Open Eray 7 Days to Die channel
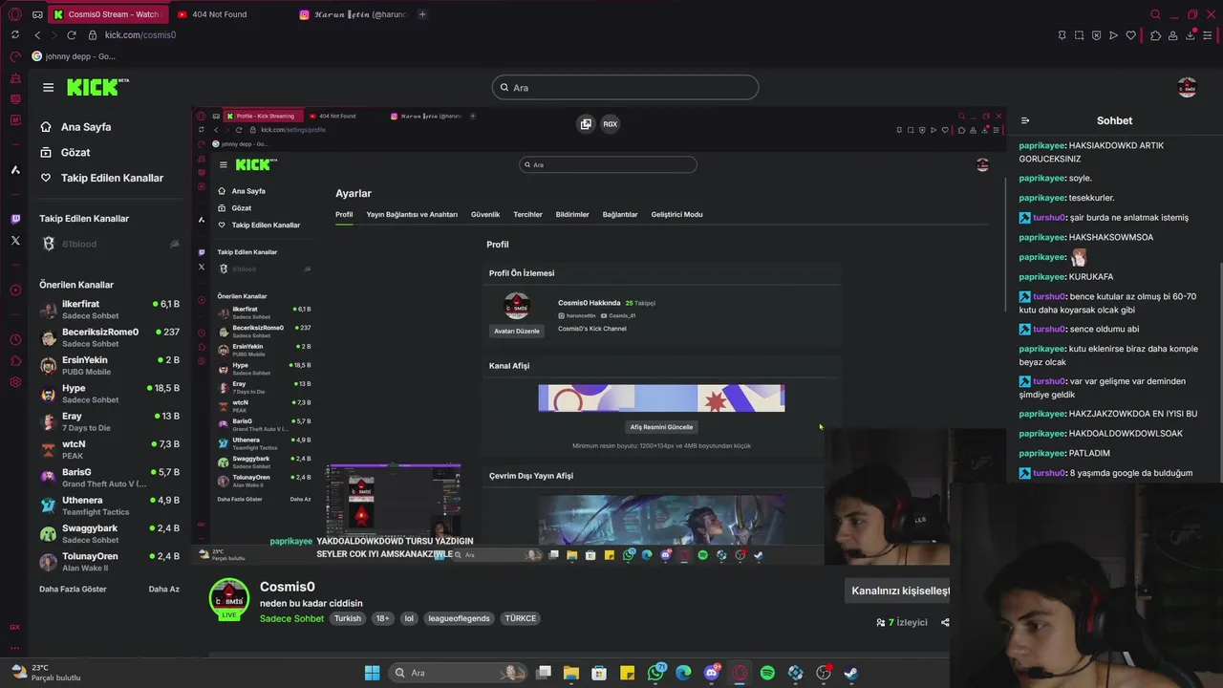The image size is (1223, 688). click(x=110, y=421)
